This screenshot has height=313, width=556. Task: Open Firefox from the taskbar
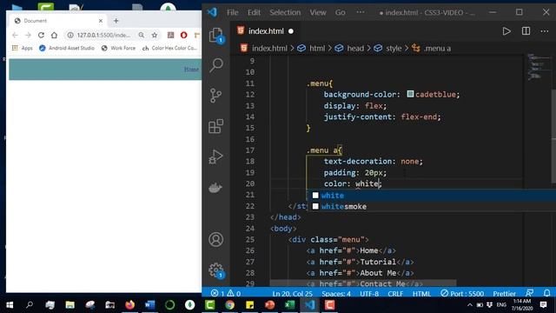[x=129, y=305]
